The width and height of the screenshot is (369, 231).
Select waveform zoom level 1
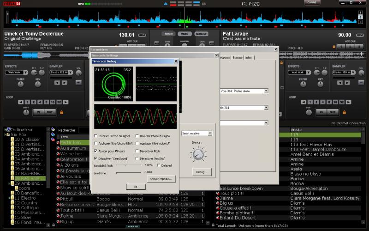[x=360, y=12]
